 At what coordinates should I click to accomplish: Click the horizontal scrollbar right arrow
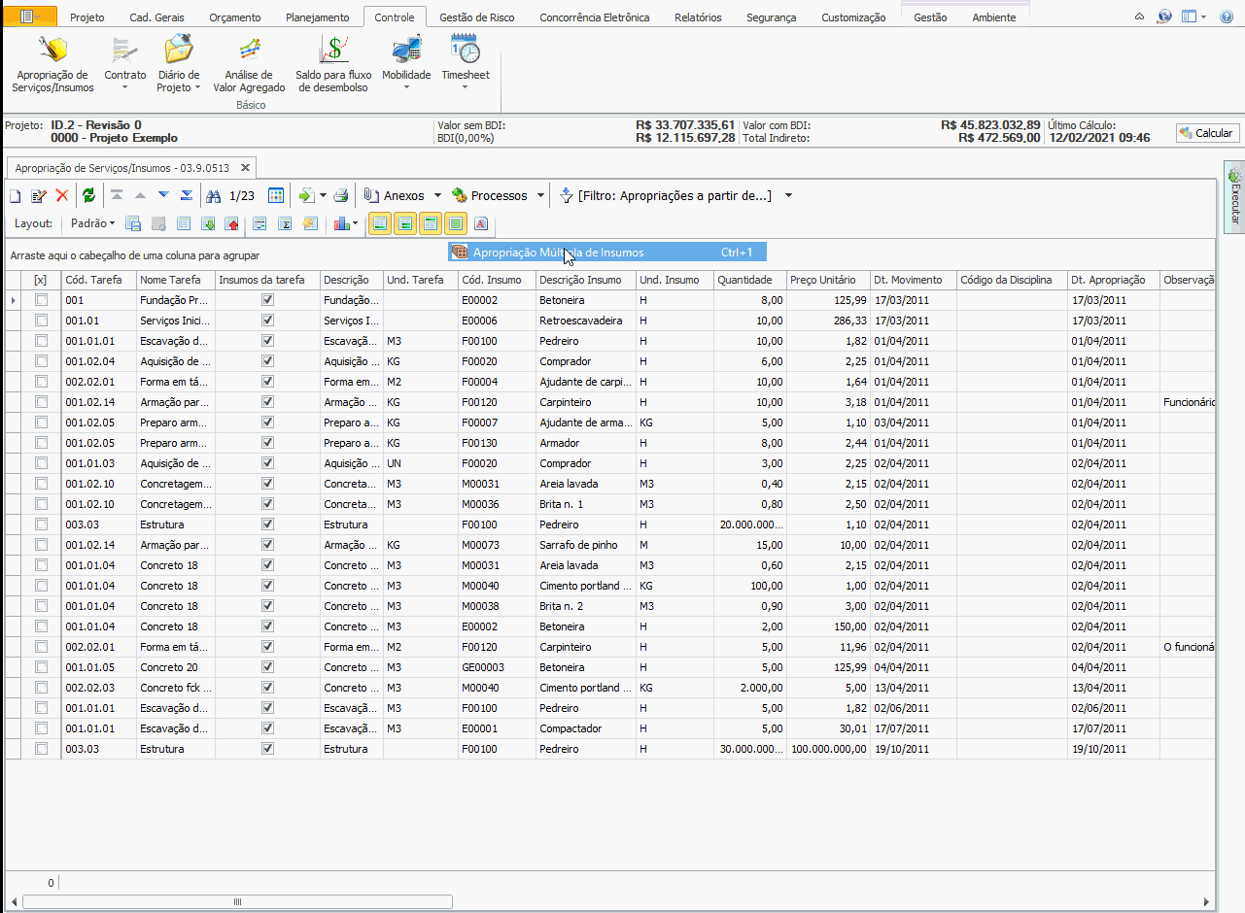1206,902
